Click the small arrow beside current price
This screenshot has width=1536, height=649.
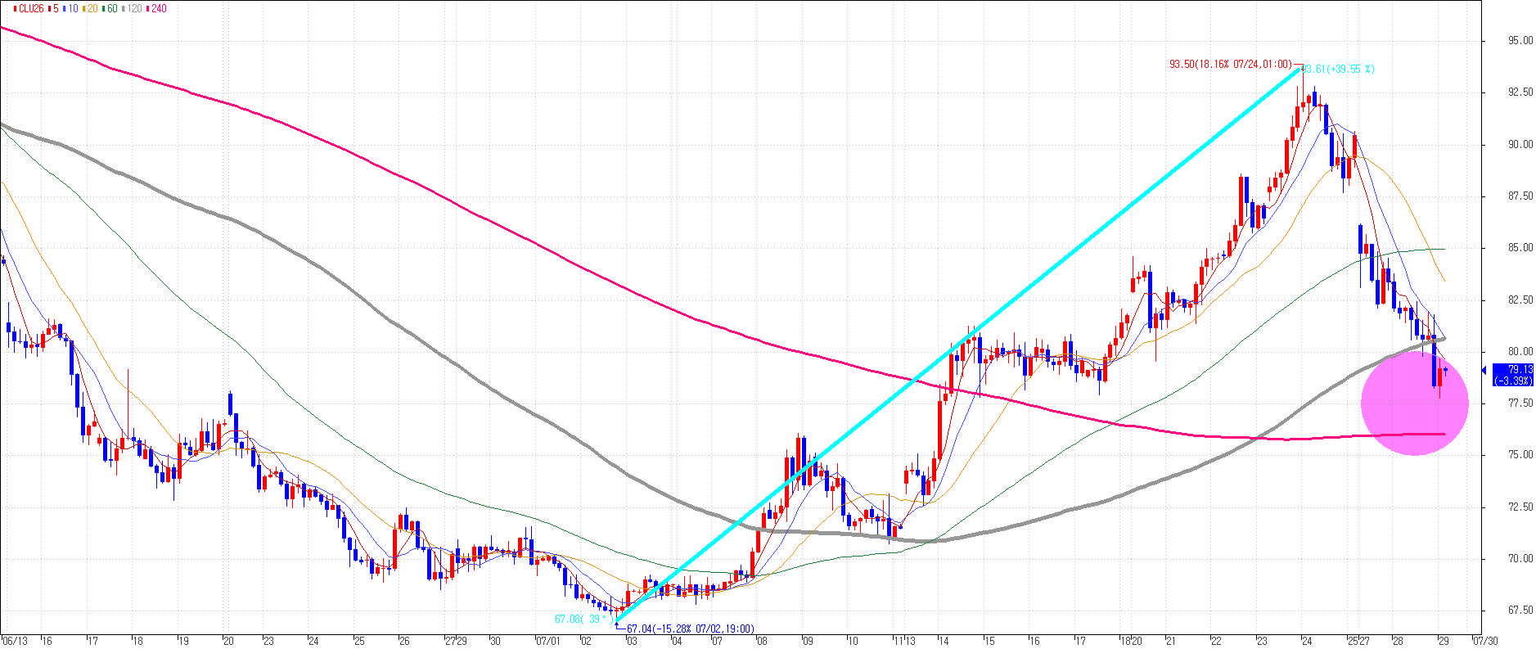point(1484,371)
